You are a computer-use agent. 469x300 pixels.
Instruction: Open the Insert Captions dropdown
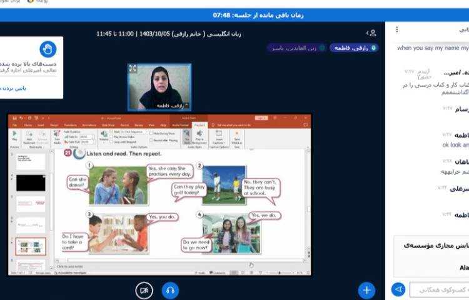point(219,136)
